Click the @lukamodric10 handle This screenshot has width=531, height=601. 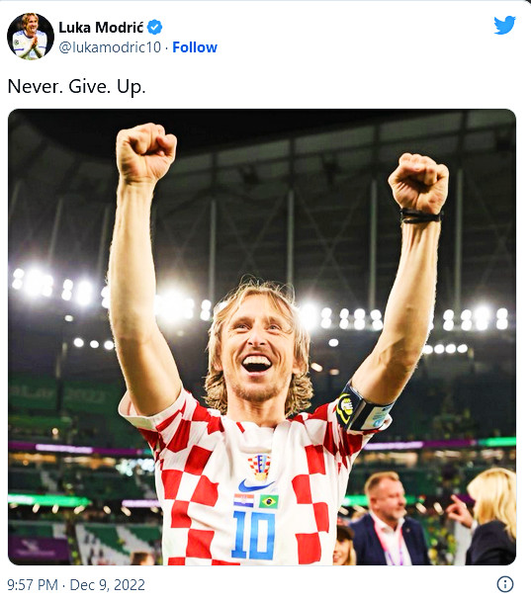110,47
